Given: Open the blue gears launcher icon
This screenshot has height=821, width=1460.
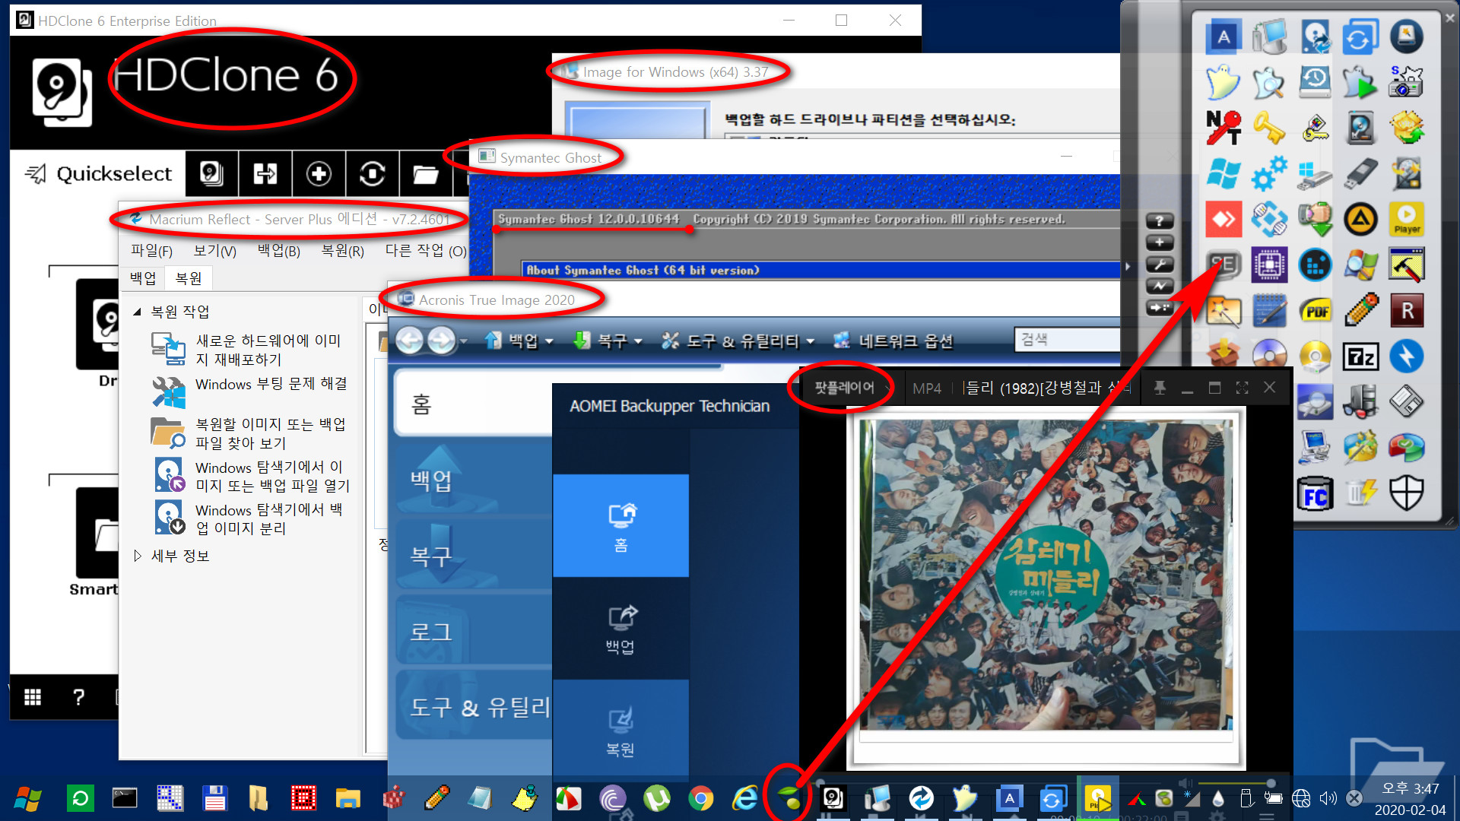Looking at the screenshot, I should pos(1269,174).
